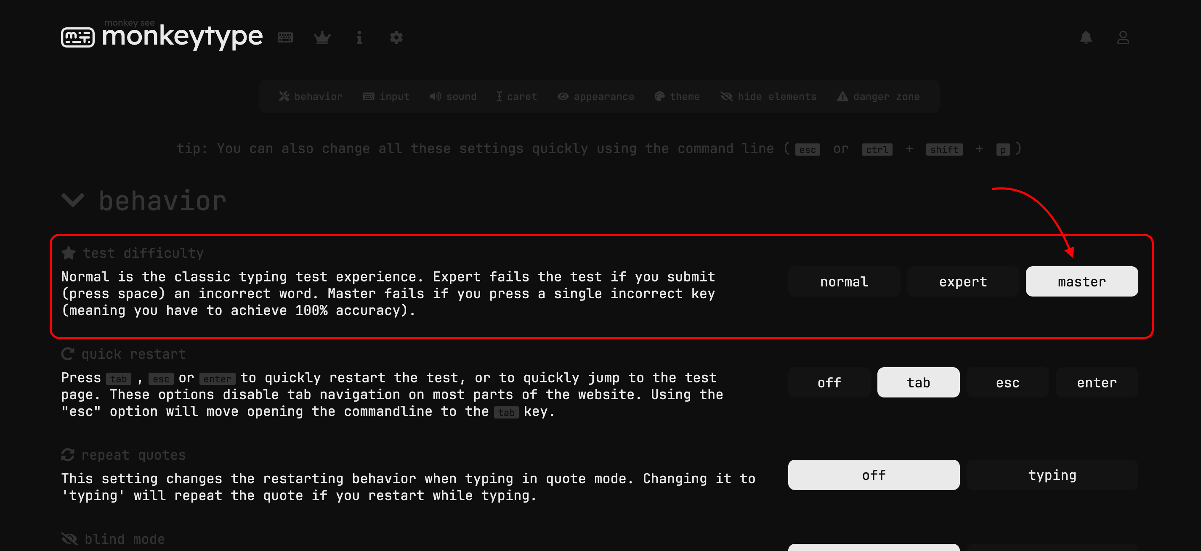This screenshot has height=551, width=1201.
Task: Set test difficulty to expert
Action: 962,281
